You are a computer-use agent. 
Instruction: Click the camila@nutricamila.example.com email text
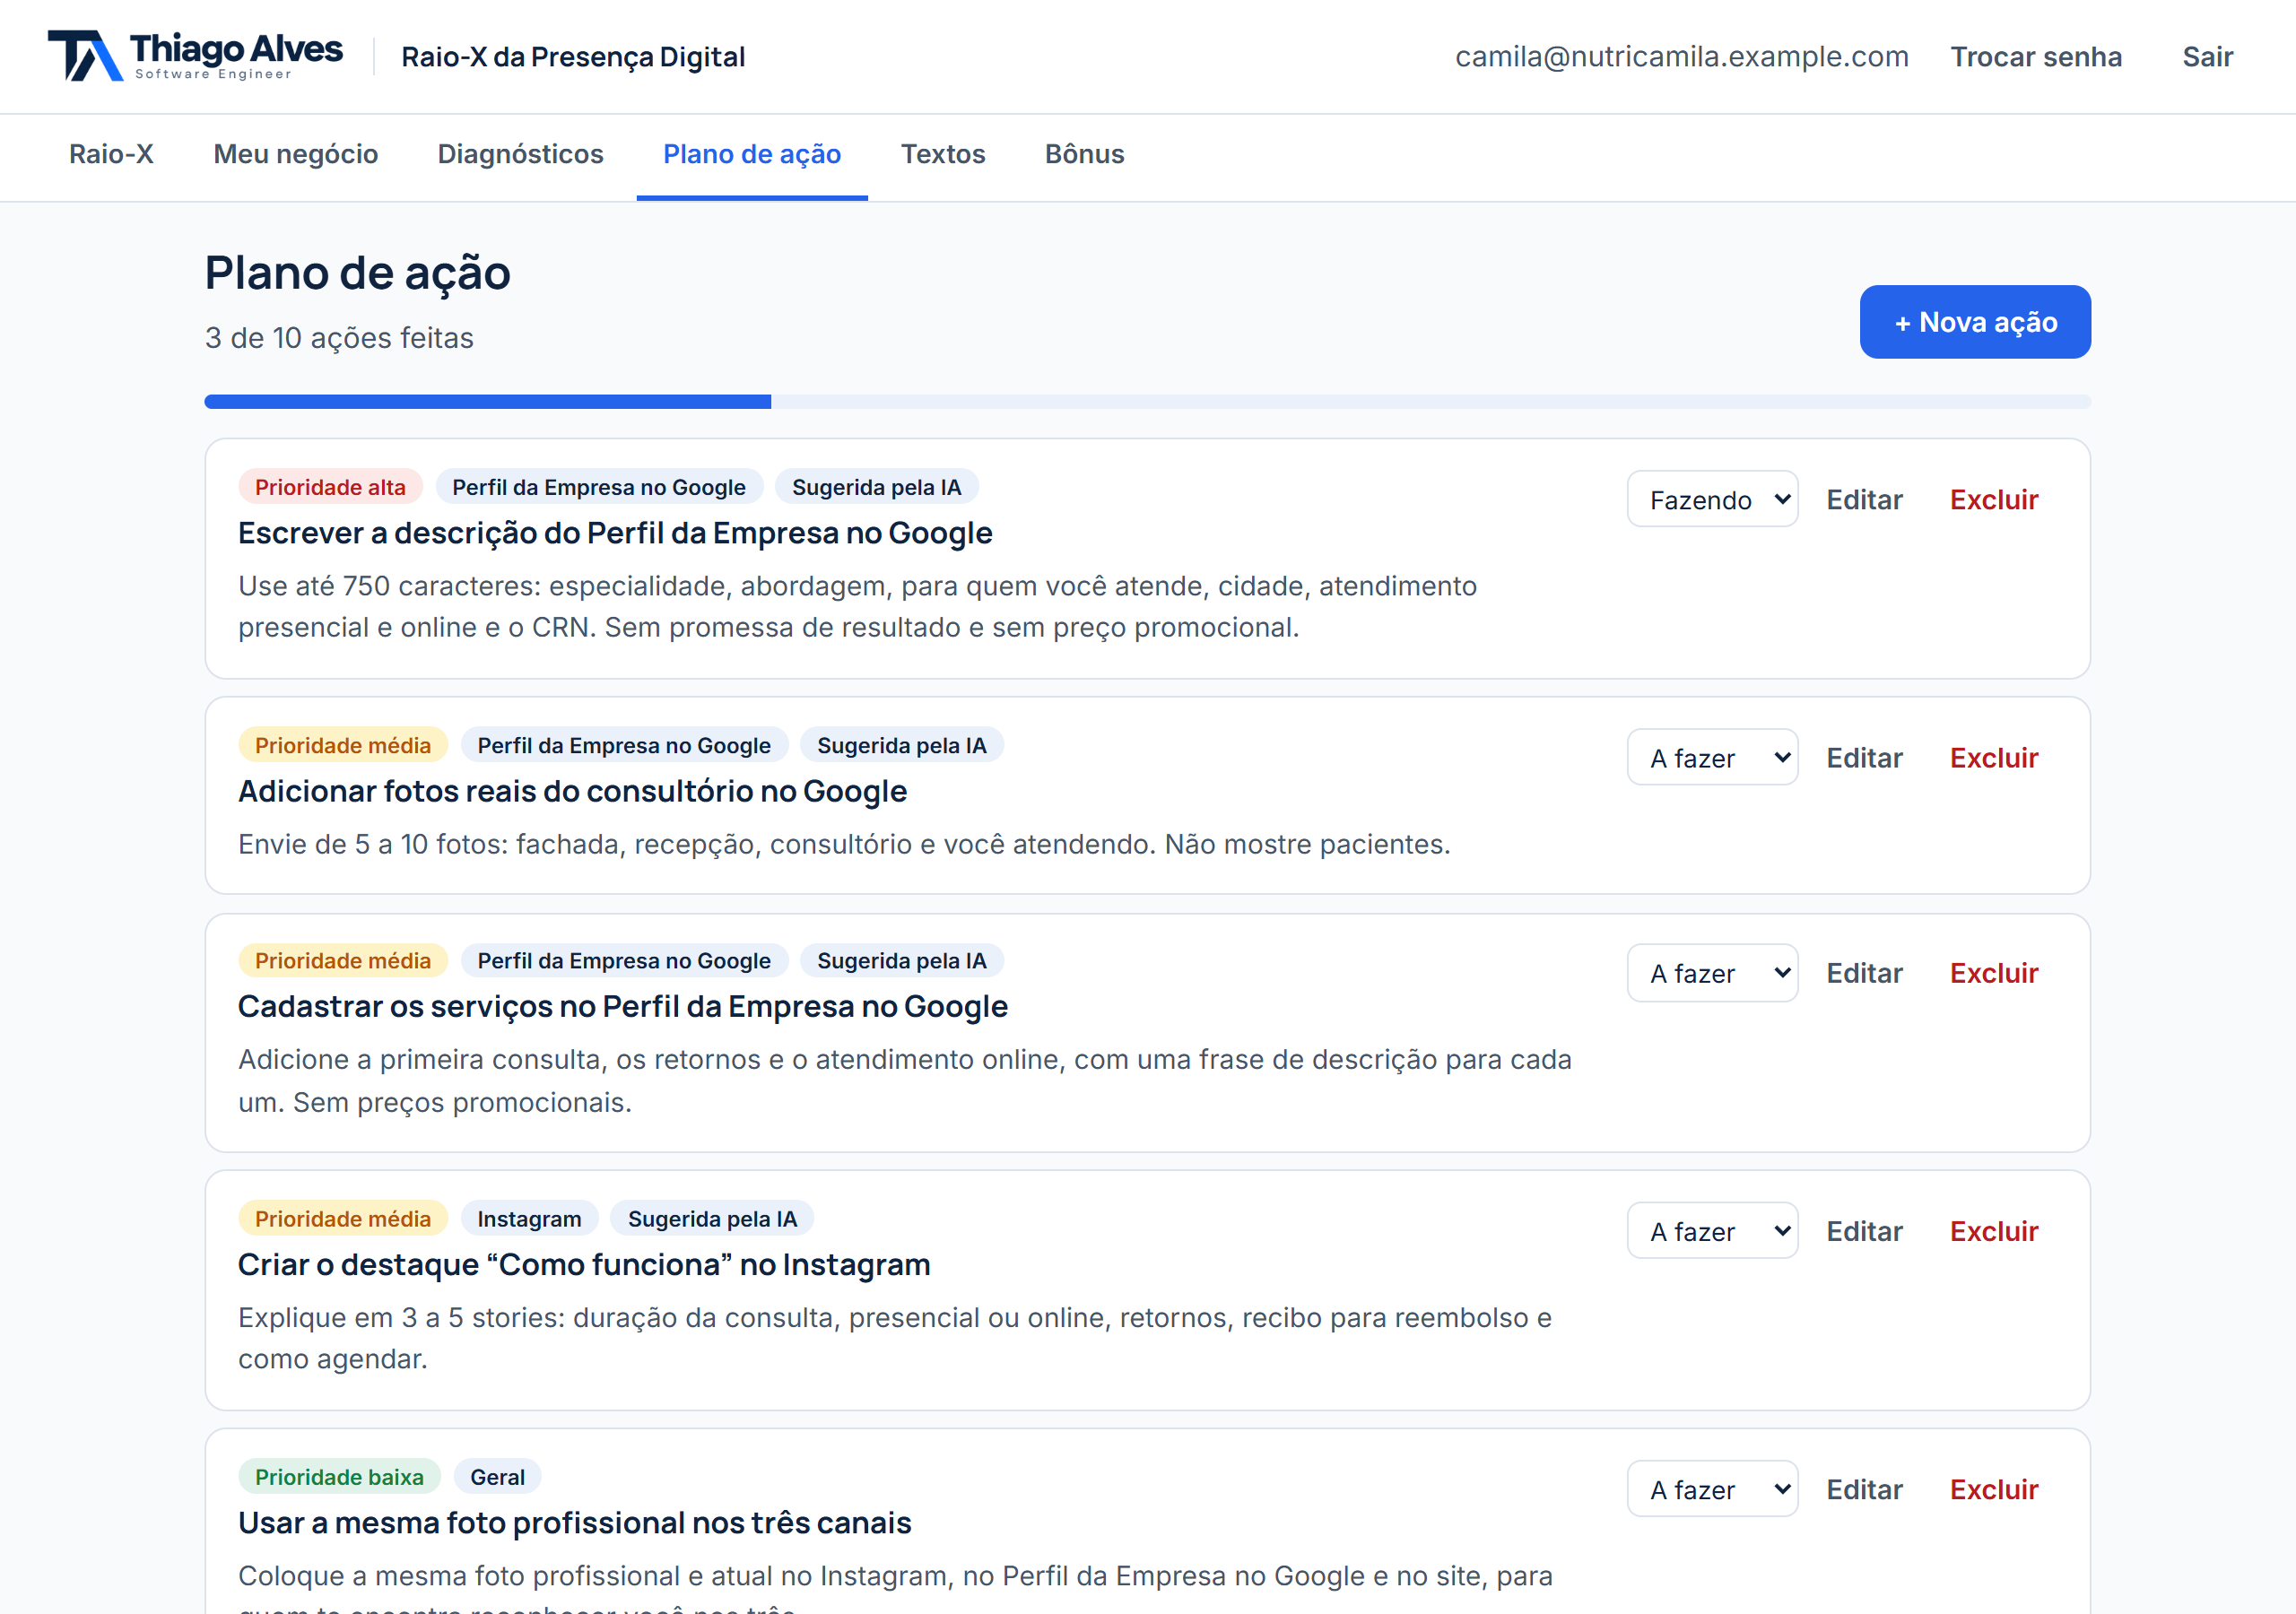pos(1682,57)
